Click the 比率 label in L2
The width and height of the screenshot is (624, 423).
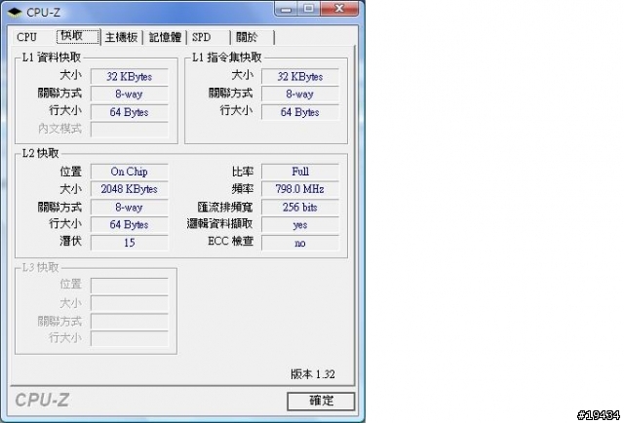[243, 172]
